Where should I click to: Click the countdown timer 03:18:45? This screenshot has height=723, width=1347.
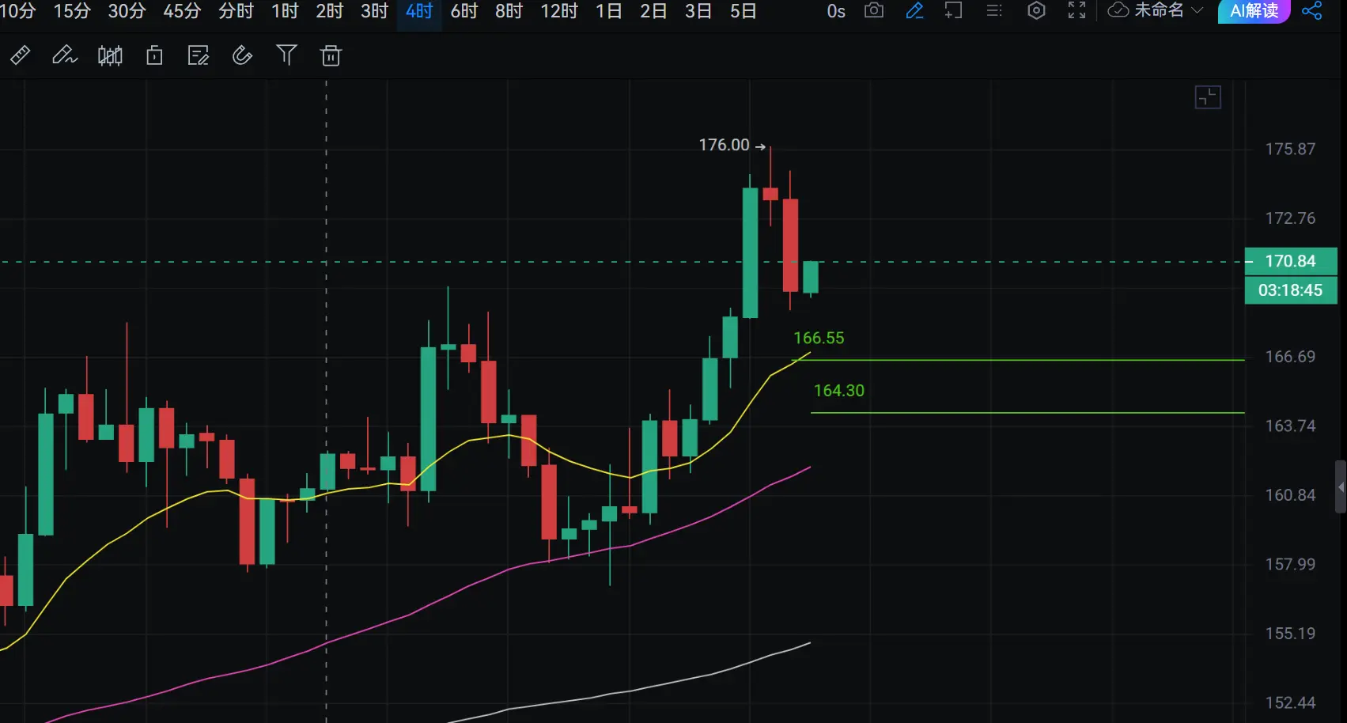click(1291, 290)
